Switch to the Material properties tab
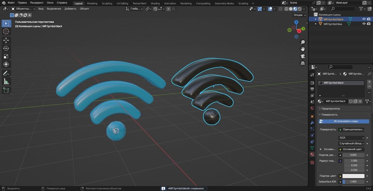The width and height of the screenshot is (373, 191). [312, 155]
